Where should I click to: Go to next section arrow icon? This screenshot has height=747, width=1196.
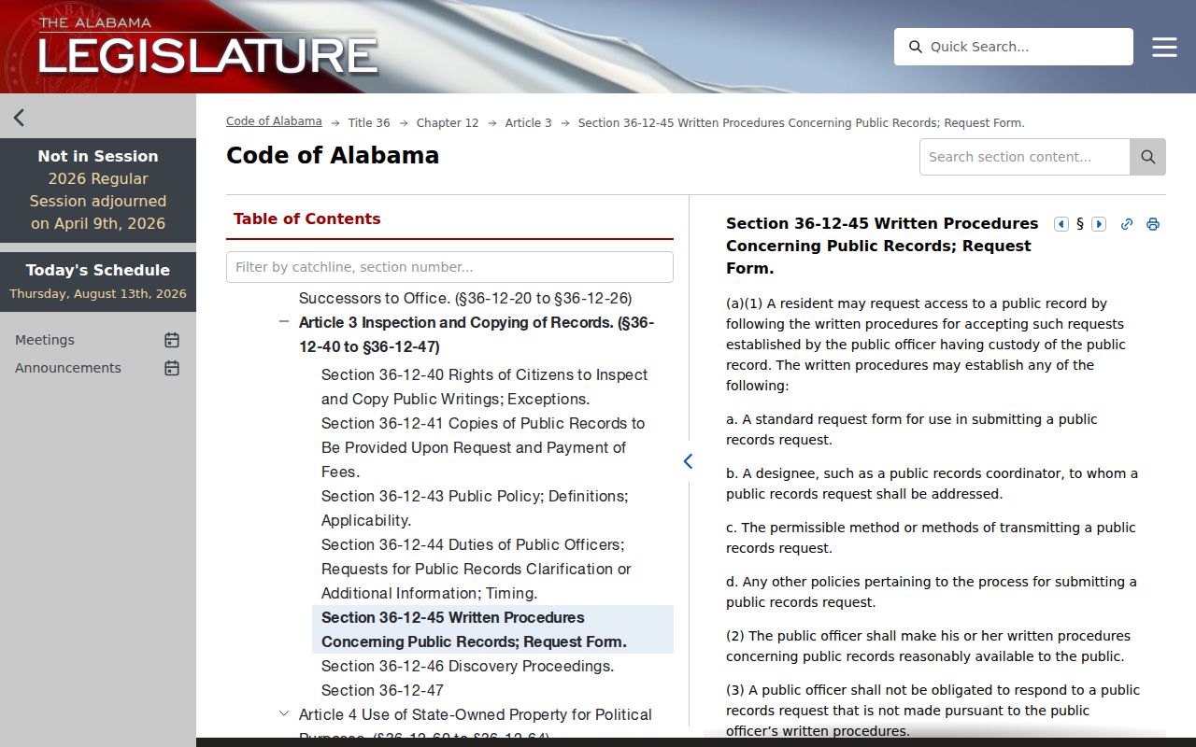pyautogui.click(x=1099, y=224)
